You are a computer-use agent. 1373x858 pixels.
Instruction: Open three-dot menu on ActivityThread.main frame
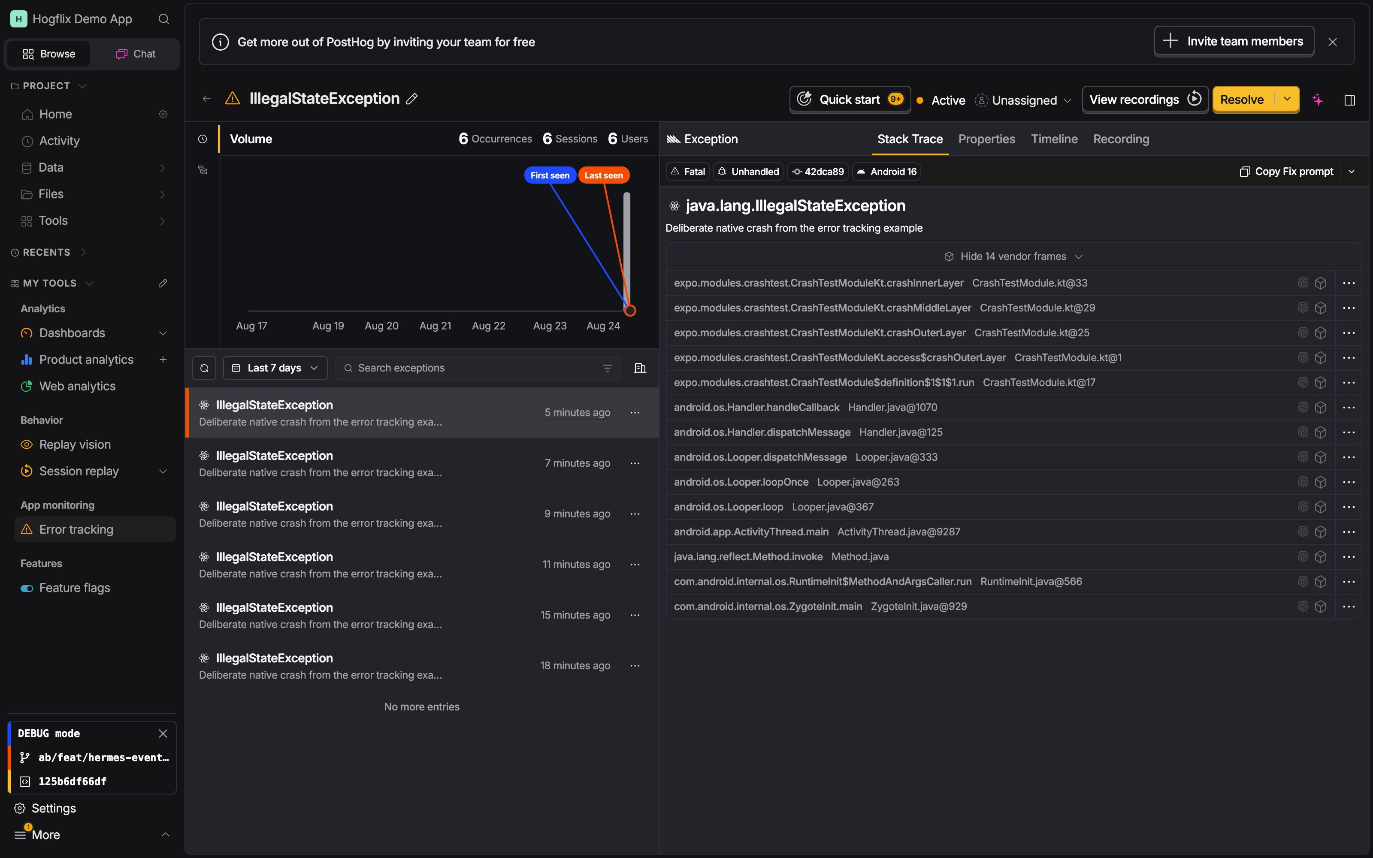1349,532
